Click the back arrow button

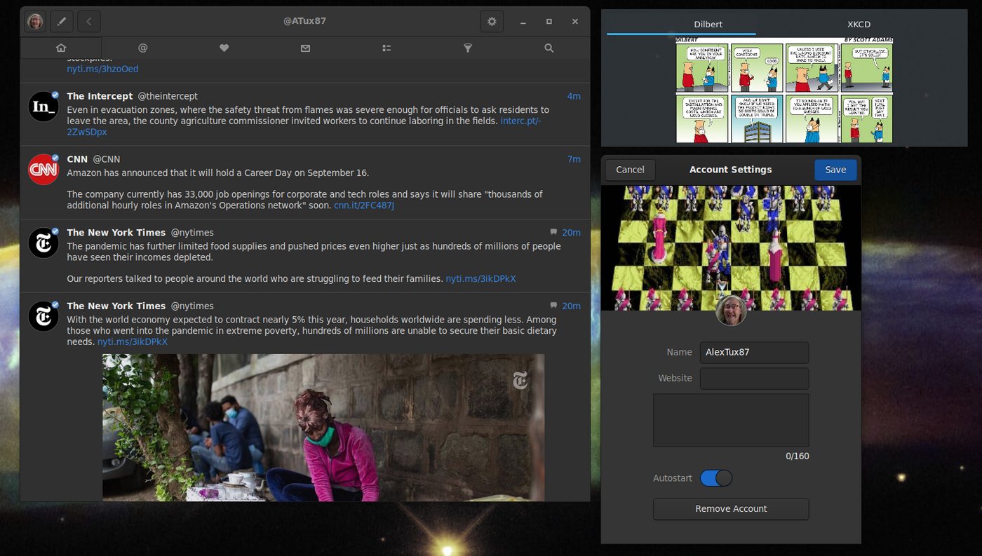click(88, 22)
